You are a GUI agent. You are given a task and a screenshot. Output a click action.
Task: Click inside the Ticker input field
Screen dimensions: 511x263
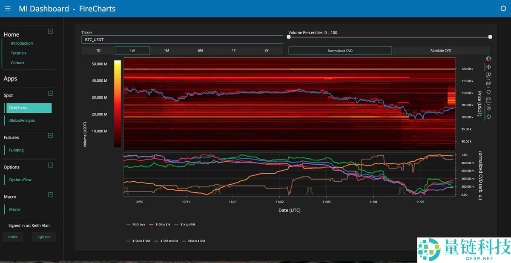[182, 39]
